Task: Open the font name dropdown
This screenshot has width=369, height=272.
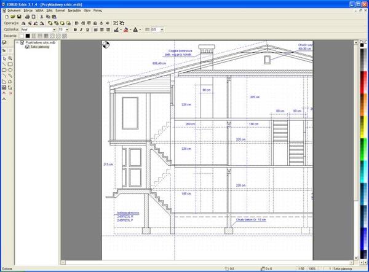Action: pos(54,29)
